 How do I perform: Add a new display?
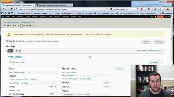18,51
